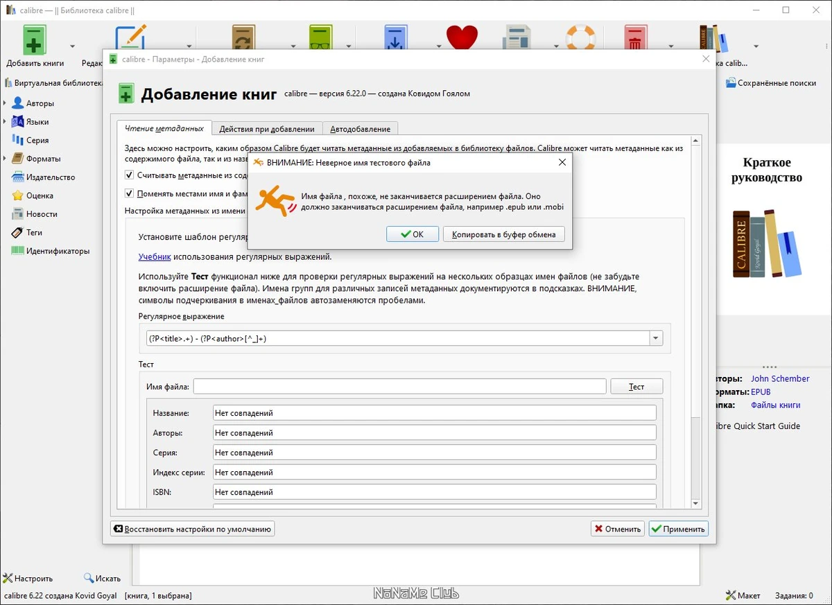Open Fetch news dropdown arrow
The image size is (832, 605).
pos(556,47)
